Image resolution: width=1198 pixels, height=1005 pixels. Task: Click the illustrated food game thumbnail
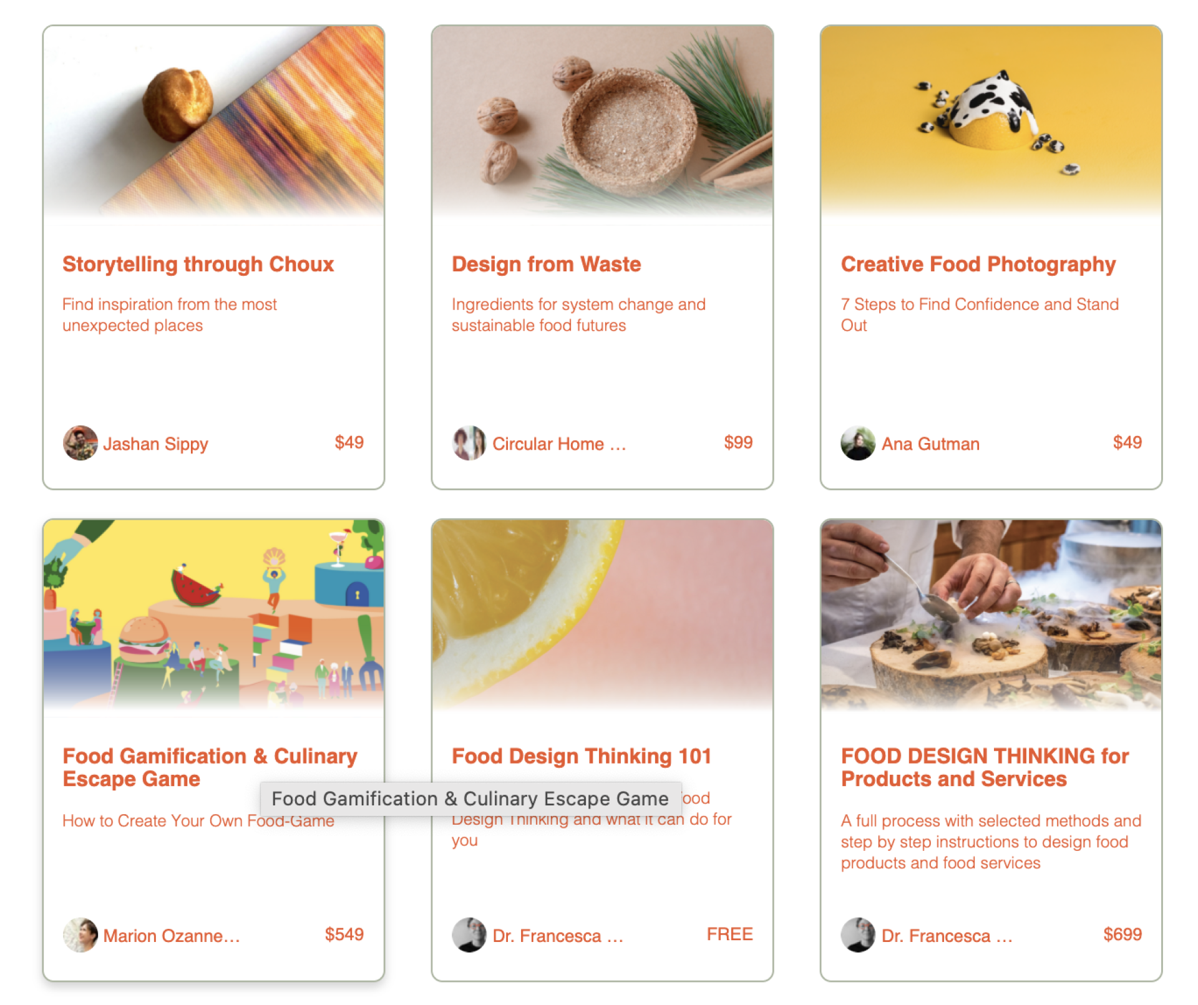[213, 615]
